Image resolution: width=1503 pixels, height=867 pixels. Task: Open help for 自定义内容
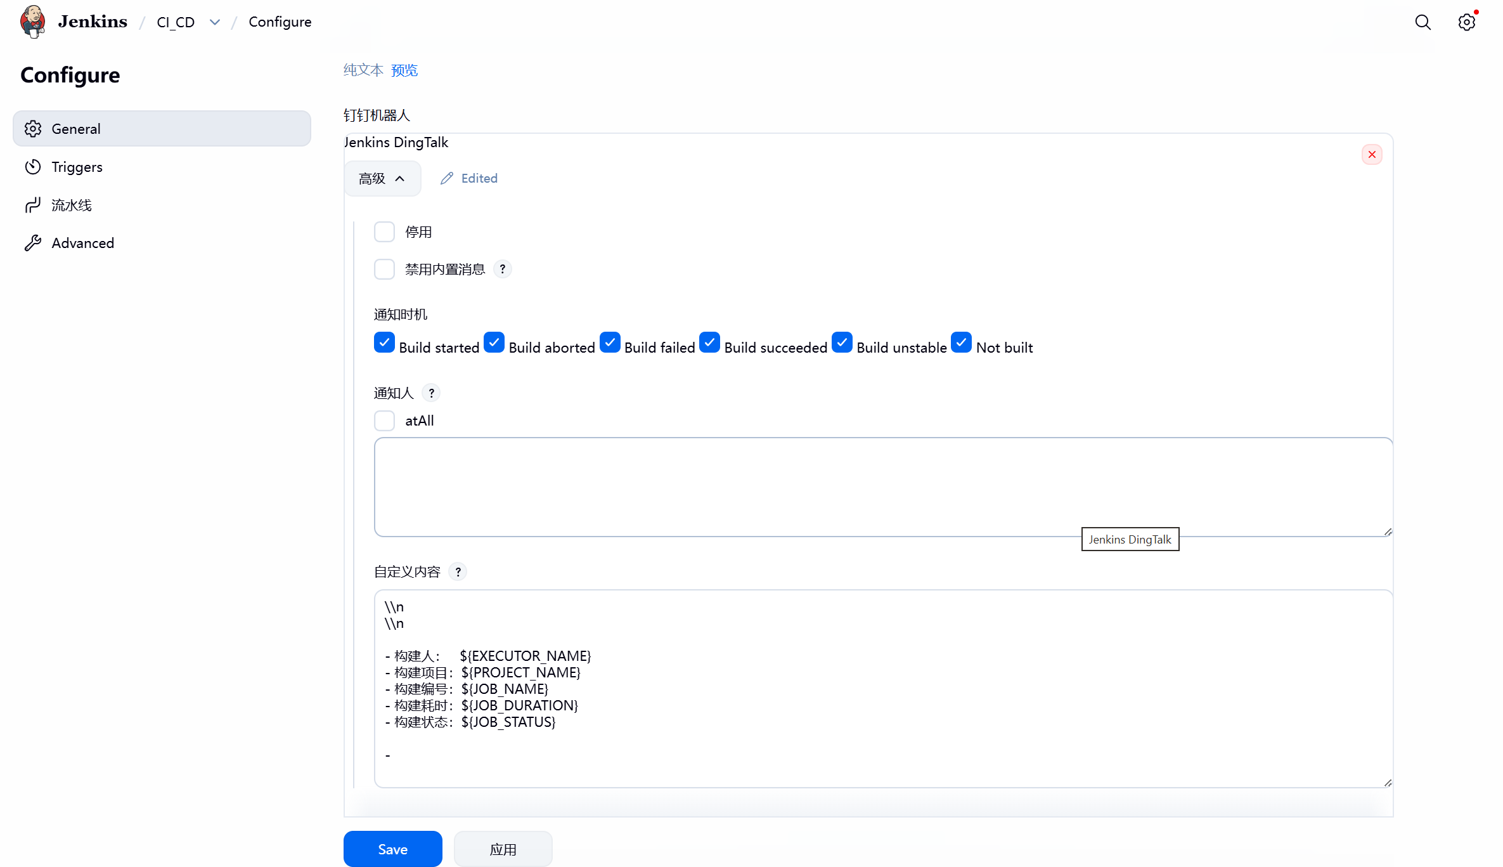point(458,572)
